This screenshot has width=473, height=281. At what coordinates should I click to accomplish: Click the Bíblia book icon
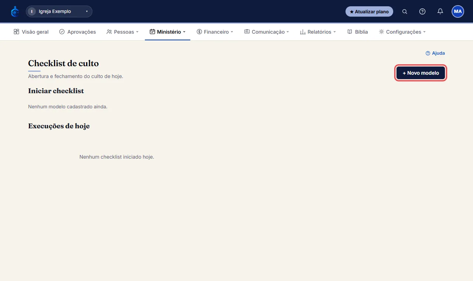coord(350,32)
